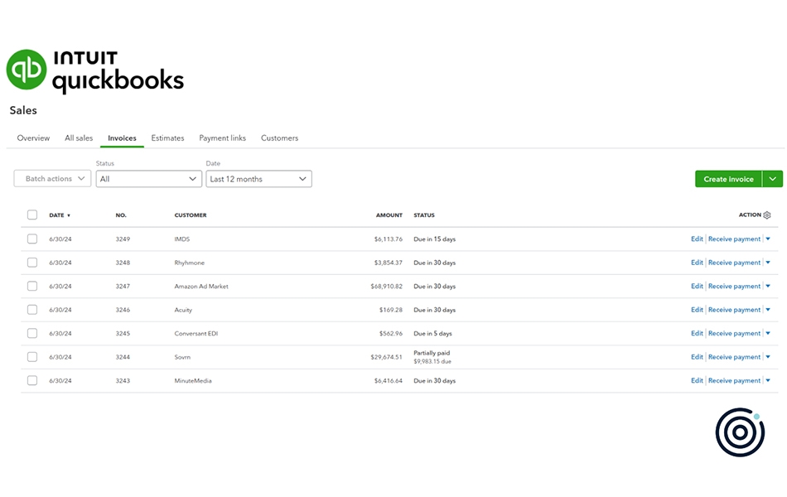Click customer name Sovrn
The width and height of the screenshot is (787, 497).
(x=182, y=357)
